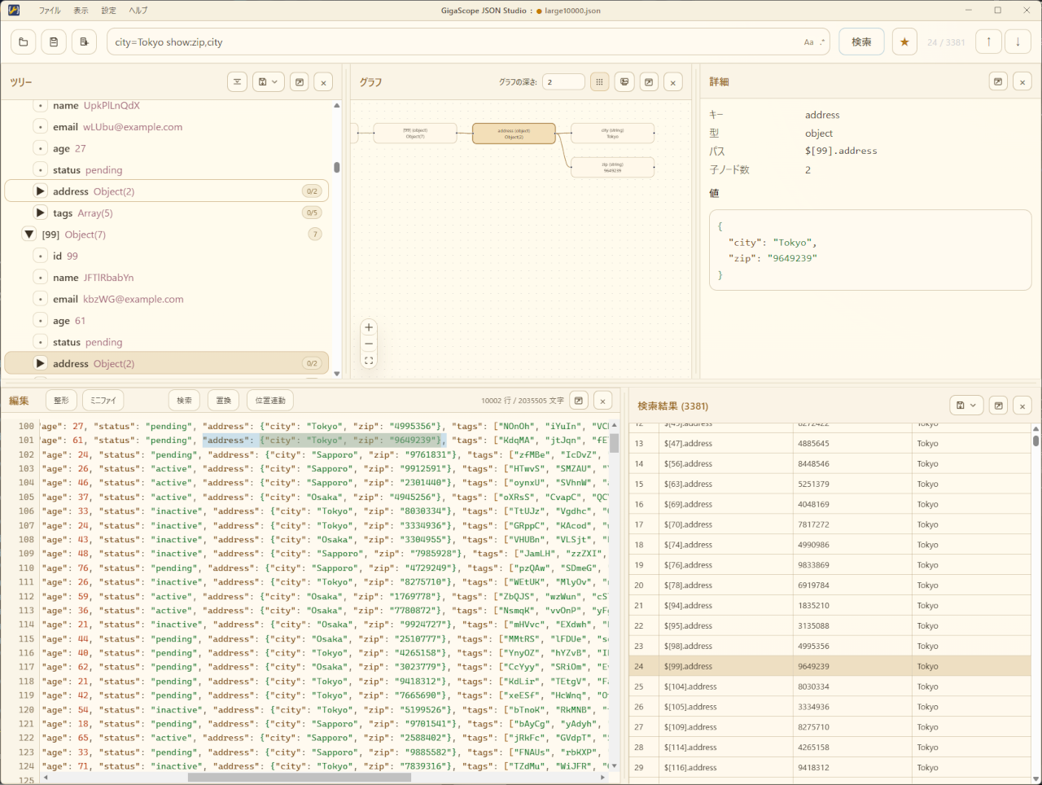The width and height of the screenshot is (1042, 785).
Task: Toggle case-sensitive Aa search option
Action: [808, 42]
